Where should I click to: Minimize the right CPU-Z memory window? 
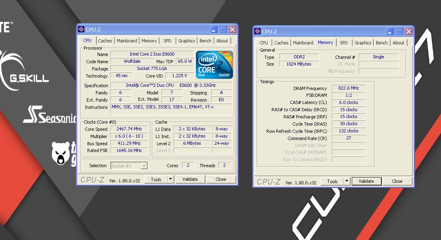tap(390, 32)
